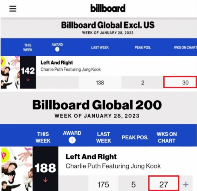Open the hamburger menu icon
This screenshot has width=197, height=191.
point(13,8)
